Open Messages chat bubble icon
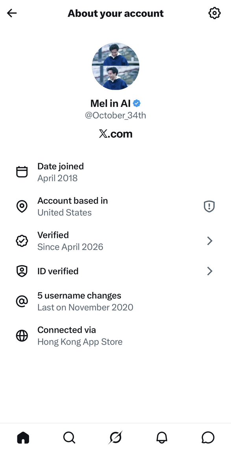This screenshot has height=472, width=231. coord(208,437)
